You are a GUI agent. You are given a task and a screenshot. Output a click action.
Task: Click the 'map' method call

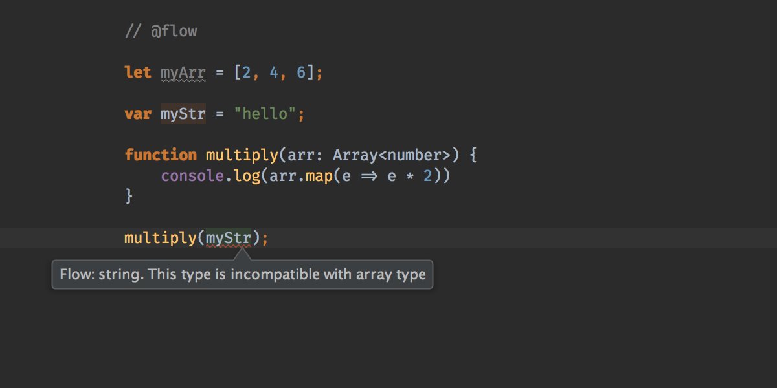click(319, 176)
